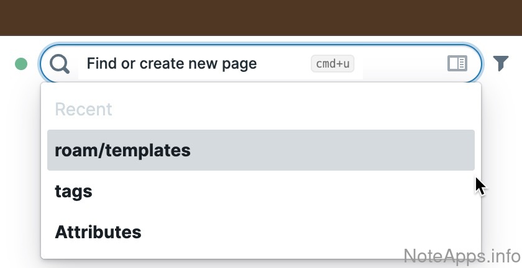Click inside the search placeholder text

click(x=172, y=63)
